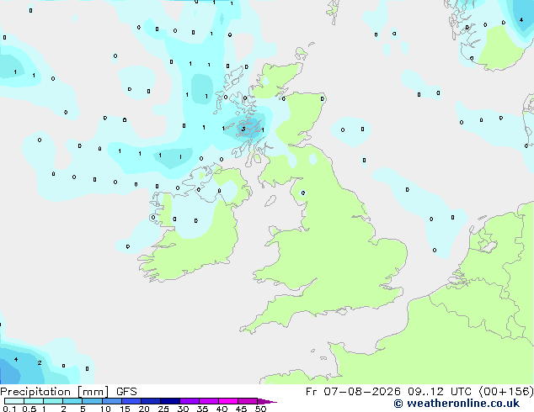Click the "(00+156)" forecast offset text
The height and width of the screenshot is (412, 534).
coord(506,392)
